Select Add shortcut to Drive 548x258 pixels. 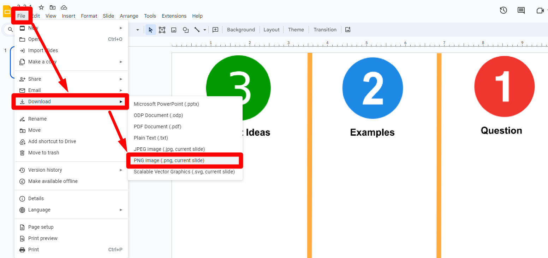(71, 141)
